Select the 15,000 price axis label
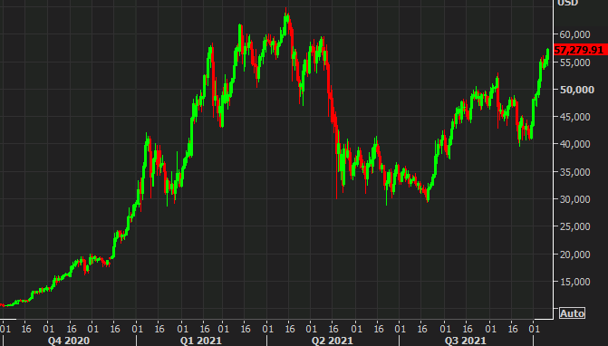 [574, 282]
